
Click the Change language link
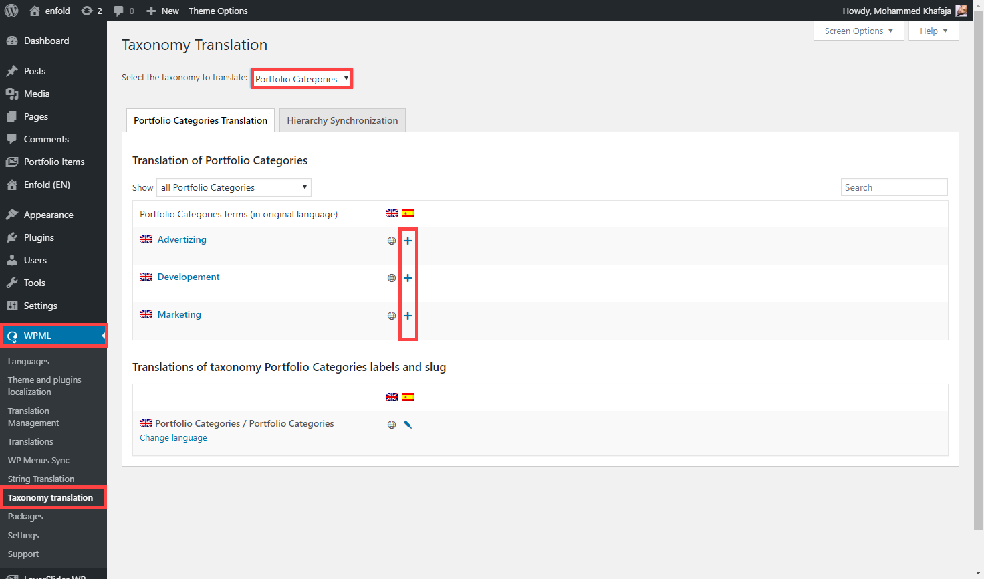[173, 438]
